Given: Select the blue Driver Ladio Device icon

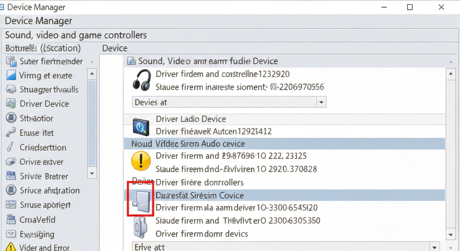Looking at the screenshot, I should pos(141,126).
